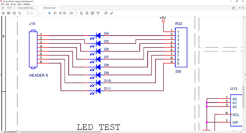Open the Read mode toolbar icon

[98, 13]
